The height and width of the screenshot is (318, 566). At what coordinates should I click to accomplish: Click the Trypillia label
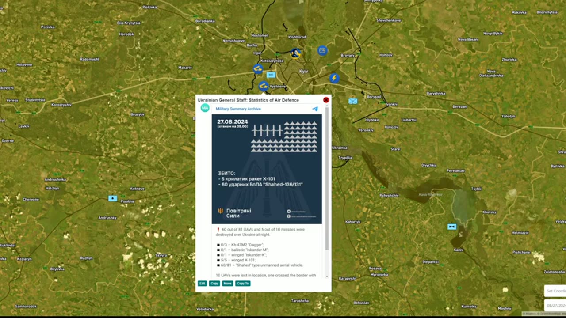pyautogui.click(x=345, y=158)
